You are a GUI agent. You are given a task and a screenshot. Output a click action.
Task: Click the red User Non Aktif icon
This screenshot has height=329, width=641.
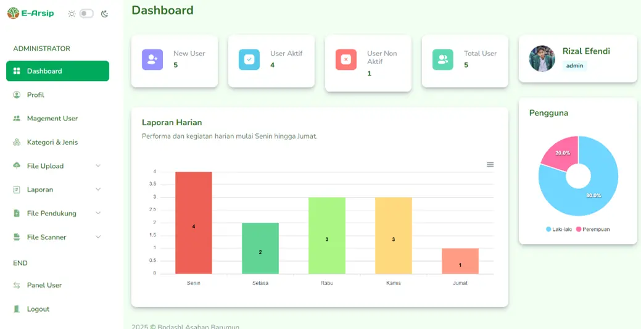(x=346, y=60)
